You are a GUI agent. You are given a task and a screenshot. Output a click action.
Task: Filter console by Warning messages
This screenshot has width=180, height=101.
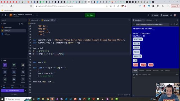[x=145, y=75]
